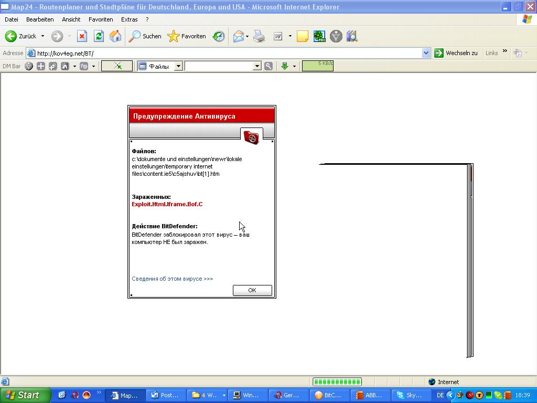Open the Ansicht menu
Viewport: 537px width, 403px height.
(x=71, y=19)
